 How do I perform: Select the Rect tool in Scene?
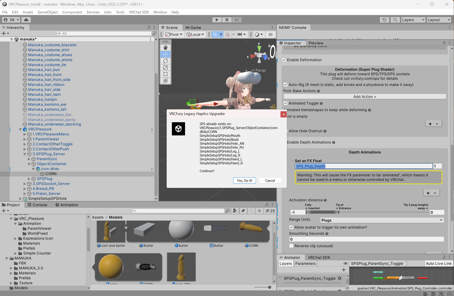pos(165,74)
